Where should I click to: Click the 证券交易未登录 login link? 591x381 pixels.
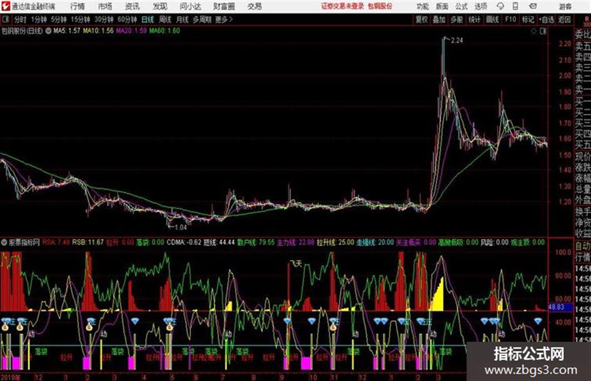click(x=342, y=6)
